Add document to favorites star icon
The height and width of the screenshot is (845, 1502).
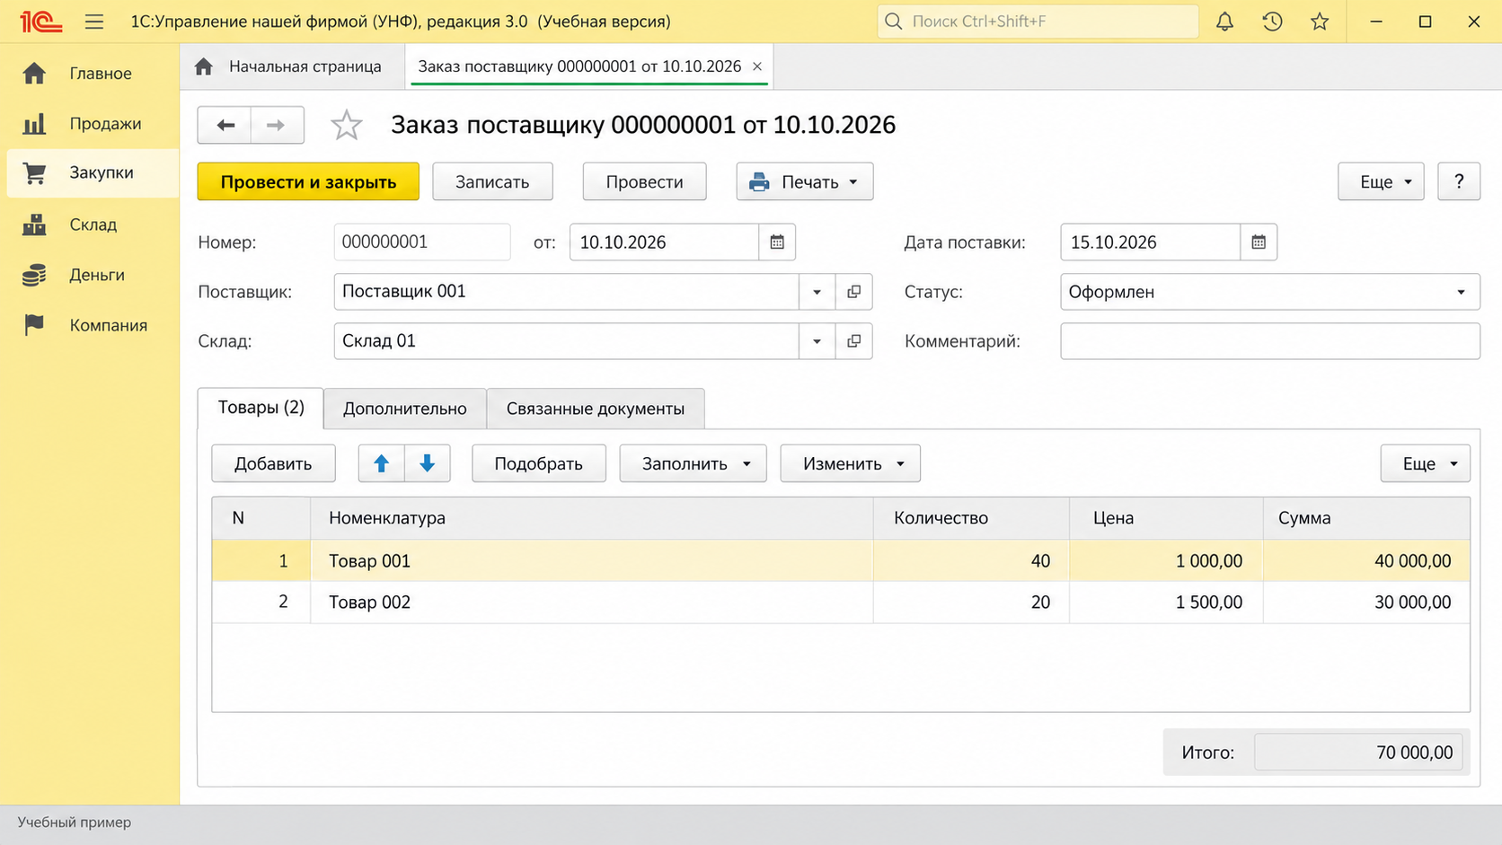click(347, 125)
